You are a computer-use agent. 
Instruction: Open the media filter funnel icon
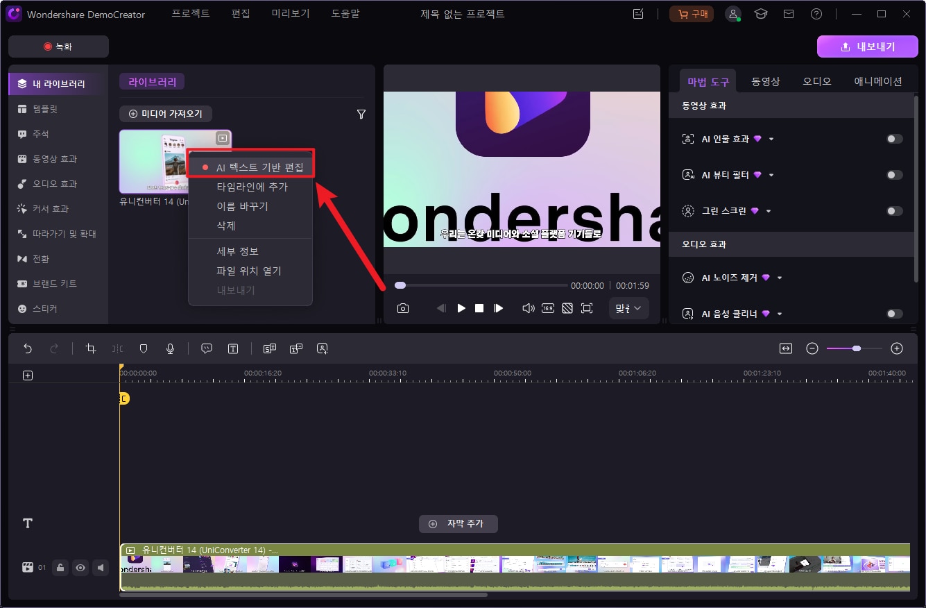tap(361, 114)
